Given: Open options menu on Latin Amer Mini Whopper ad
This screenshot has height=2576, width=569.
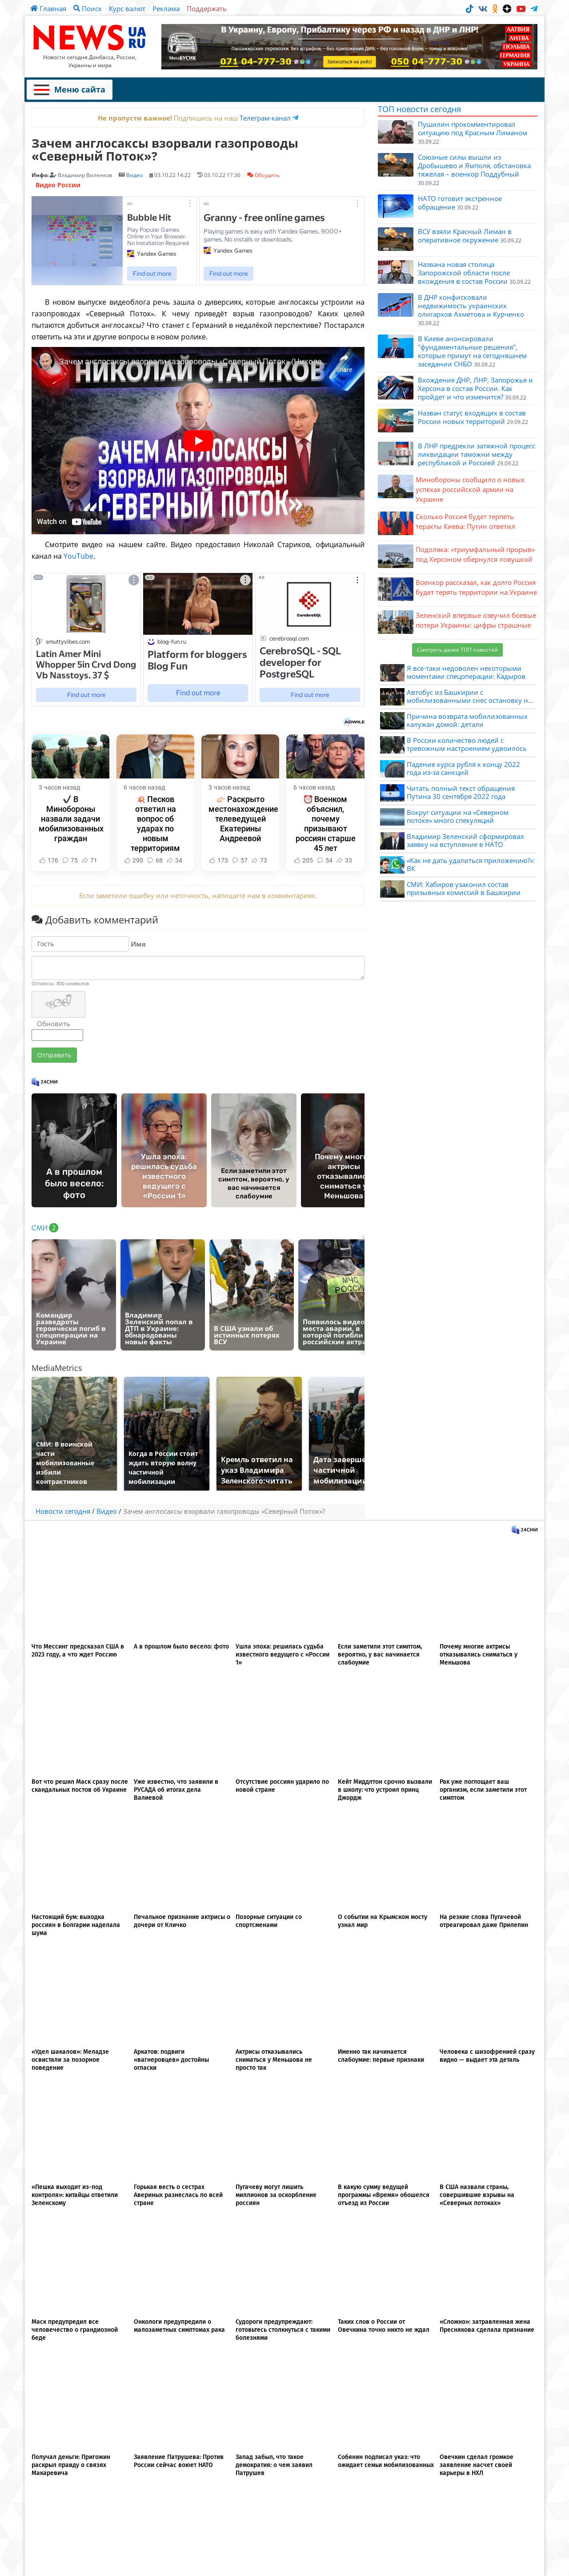Looking at the screenshot, I should pyautogui.click(x=134, y=580).
